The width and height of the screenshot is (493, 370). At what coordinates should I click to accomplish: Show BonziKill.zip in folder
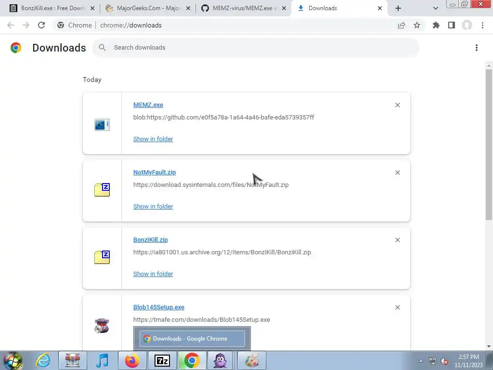coord(153,274)
